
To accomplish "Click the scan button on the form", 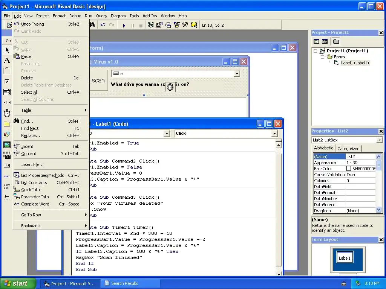I will (98, 81).
